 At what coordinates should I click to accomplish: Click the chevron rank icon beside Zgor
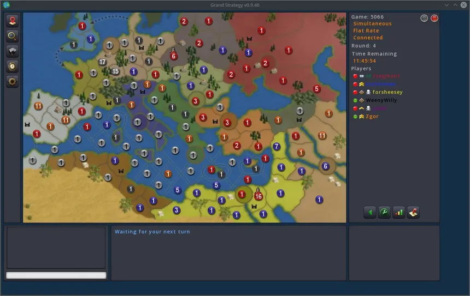pyautogui.click(x=361, y=116)
